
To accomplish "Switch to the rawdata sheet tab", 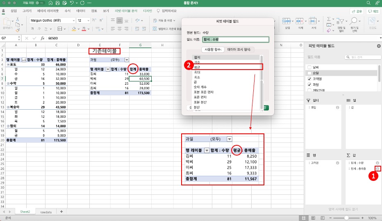I will coord(46,212).
